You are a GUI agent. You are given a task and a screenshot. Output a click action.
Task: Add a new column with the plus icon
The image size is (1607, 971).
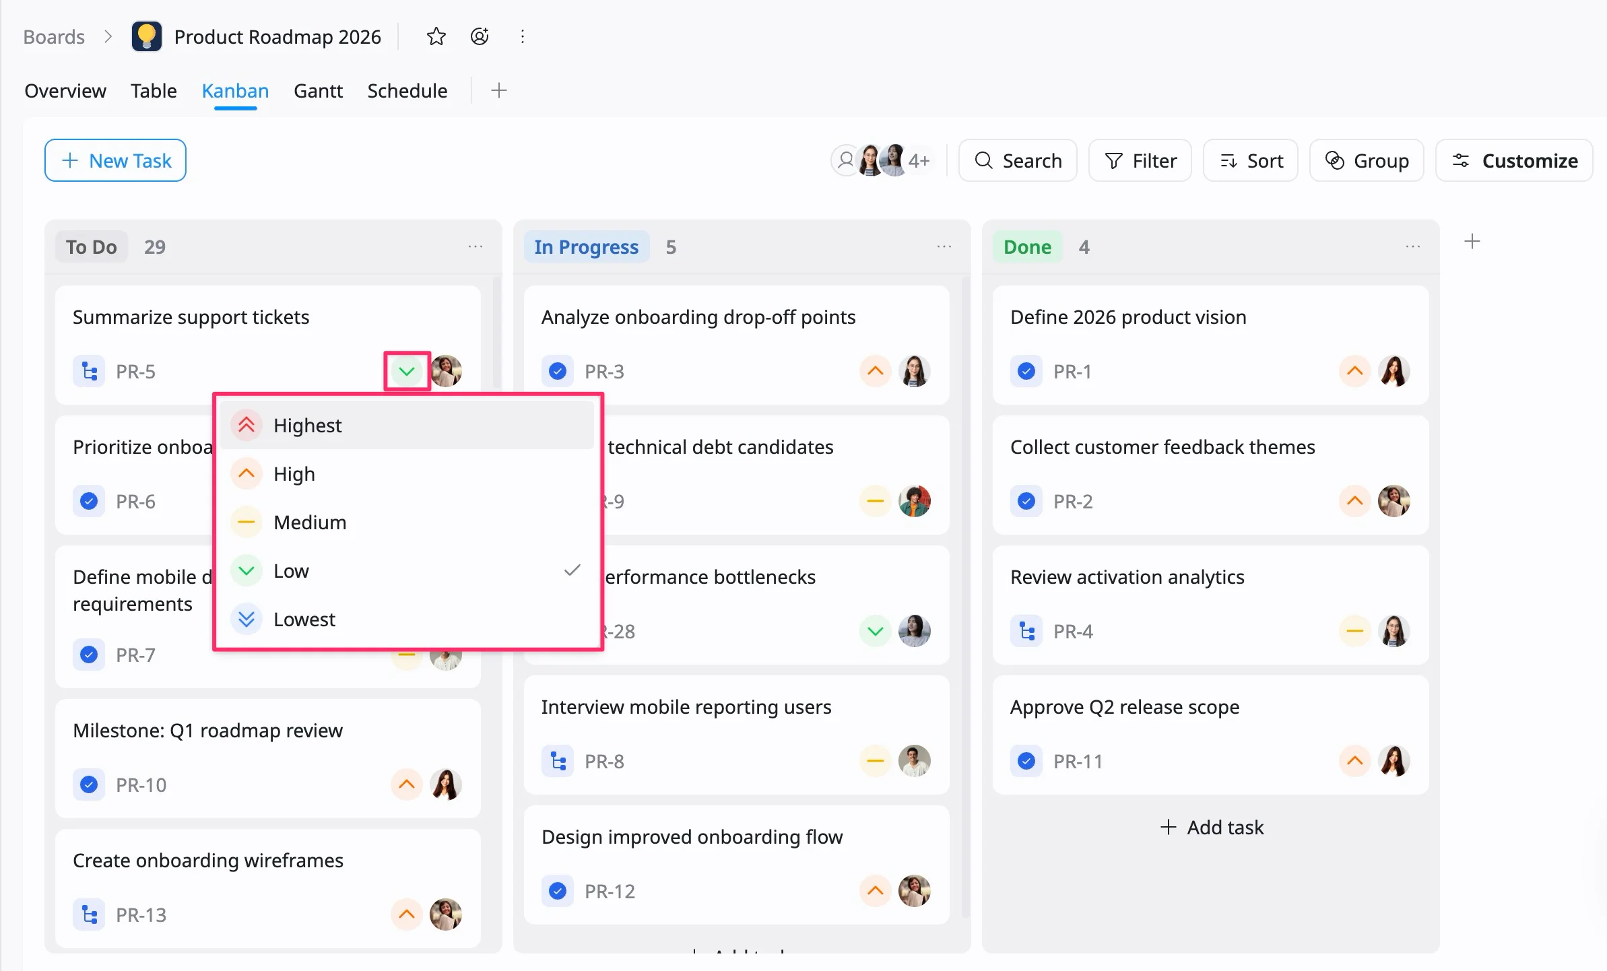[1472, 241]
